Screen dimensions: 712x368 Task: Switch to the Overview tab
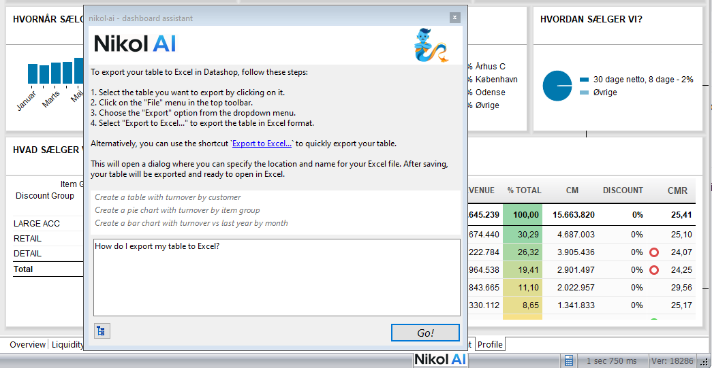pyautogui.click(x=28, y=344)
